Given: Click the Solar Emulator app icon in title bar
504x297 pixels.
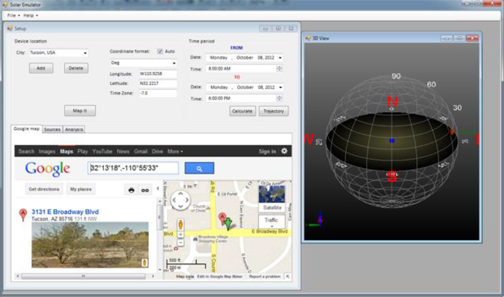Looking at the screenshot, I should coord(5,5).
